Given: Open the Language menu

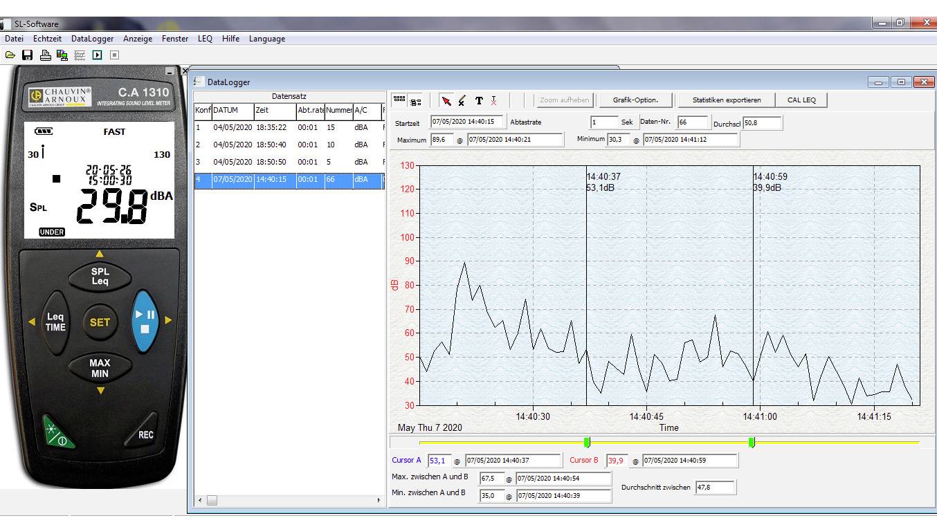Looking at the screenshot, I should 266,39.
